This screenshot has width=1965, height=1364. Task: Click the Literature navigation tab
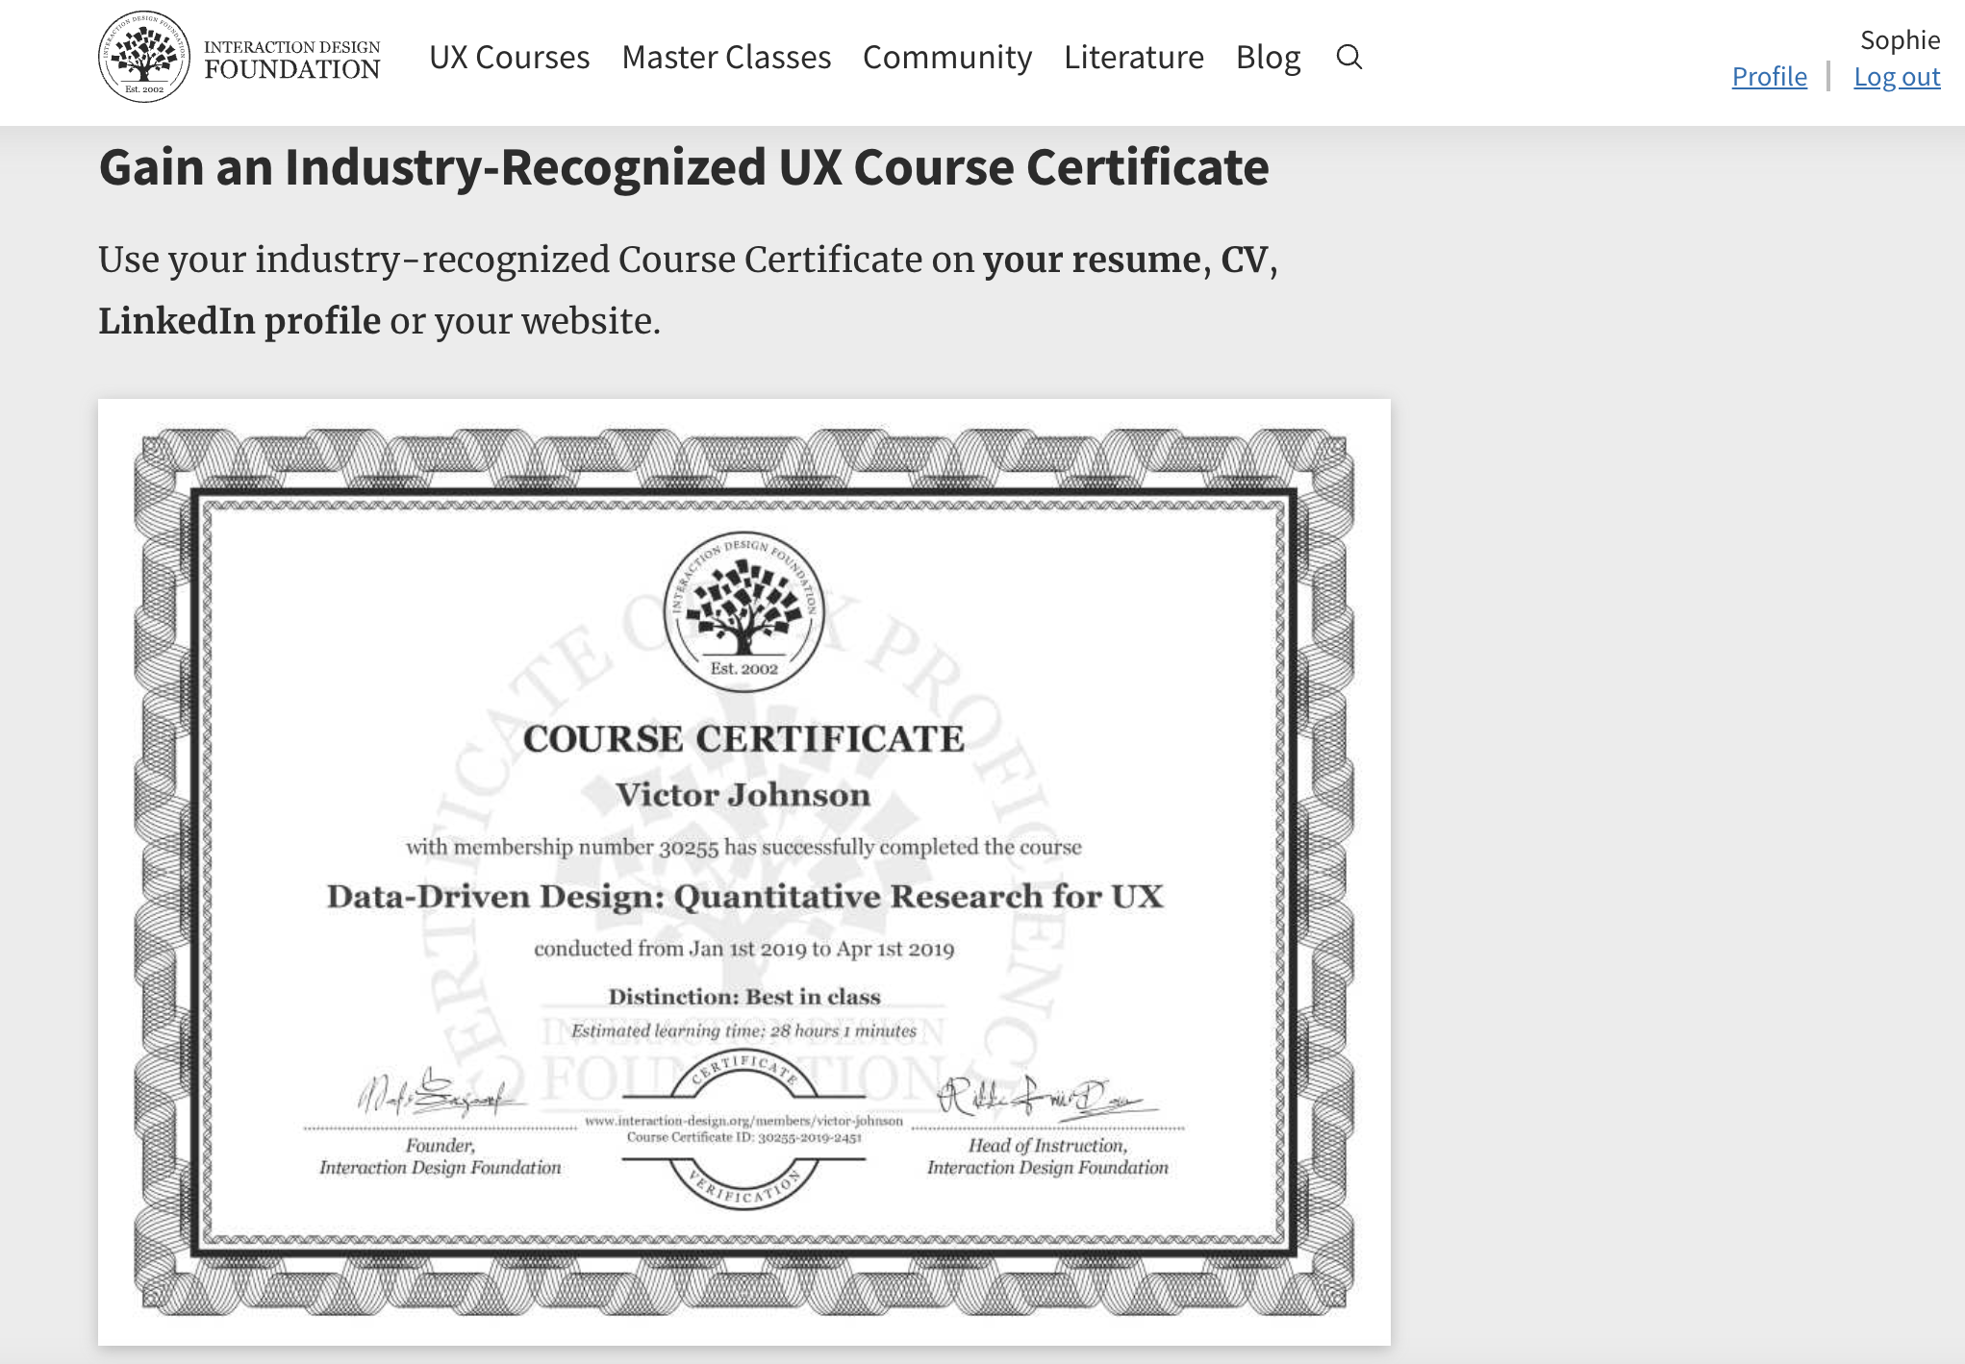coord(1133,57)
